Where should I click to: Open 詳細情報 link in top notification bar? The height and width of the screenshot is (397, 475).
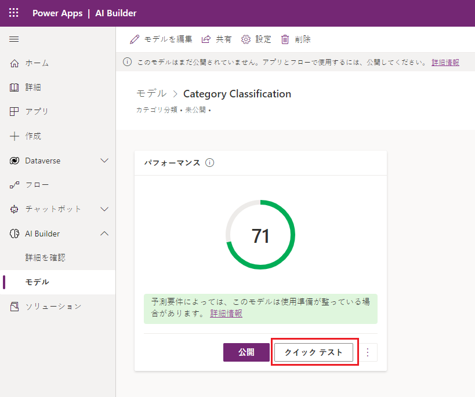coord(445,62)
